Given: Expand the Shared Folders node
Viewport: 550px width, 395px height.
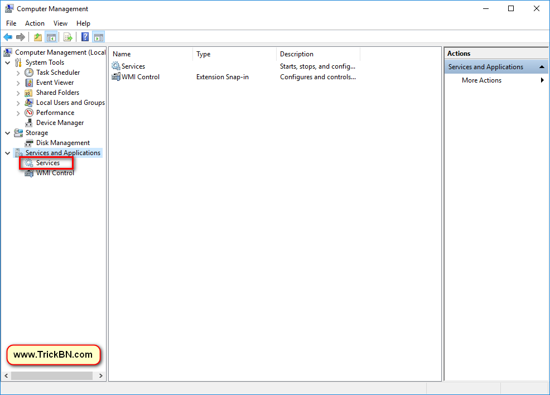Looking at the screenshot, I should tap(18, 93).
